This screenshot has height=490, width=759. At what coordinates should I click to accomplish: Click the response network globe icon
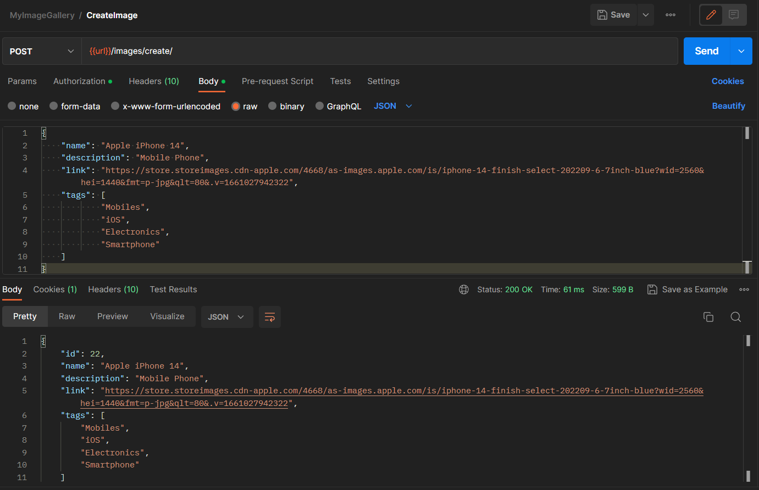(464, 289)
